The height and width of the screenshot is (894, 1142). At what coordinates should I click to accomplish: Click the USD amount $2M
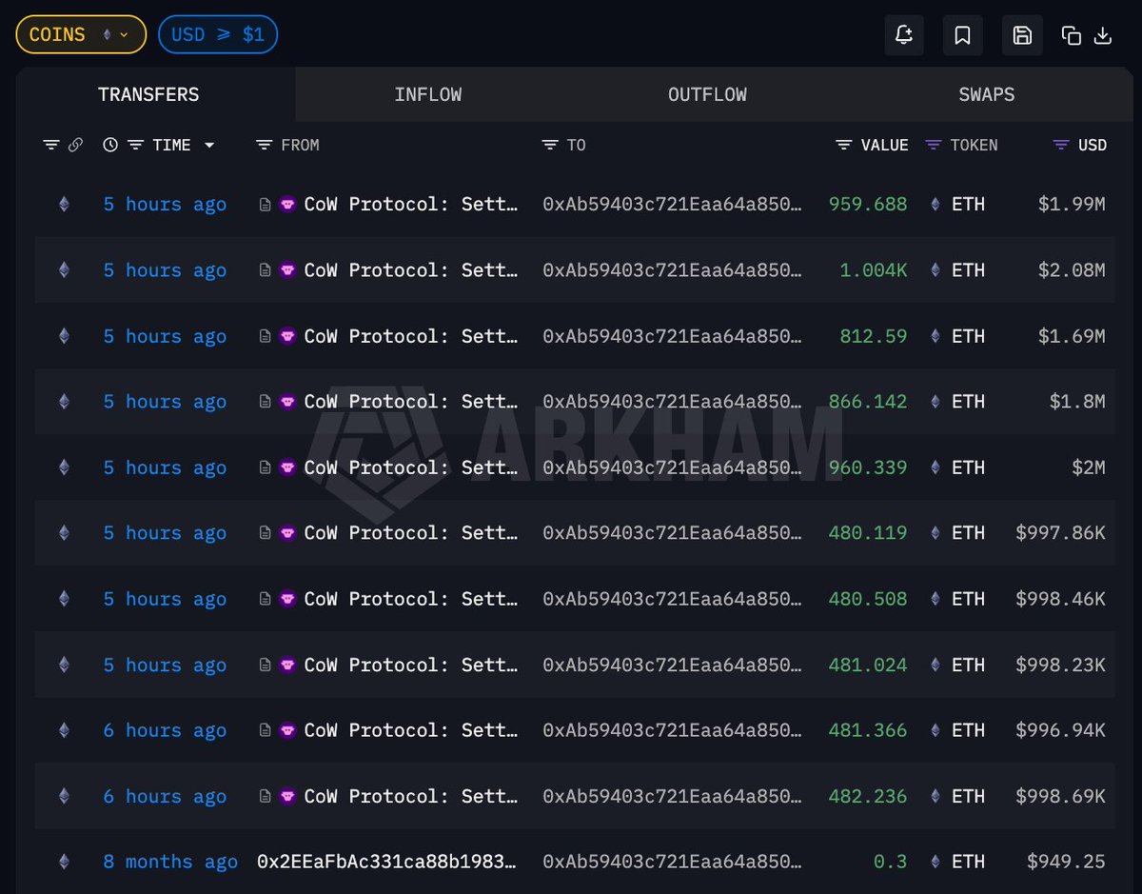pyautogui.click(x=1088, y=467)
